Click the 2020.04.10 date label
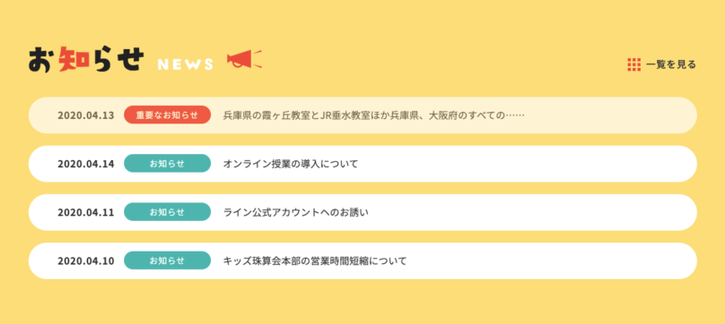725x324 pixels. 85,260
